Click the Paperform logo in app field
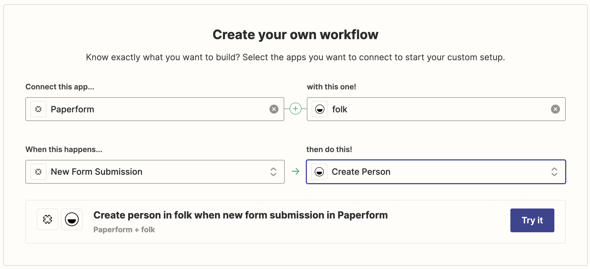Screen dimensions: 590x269 38,109
